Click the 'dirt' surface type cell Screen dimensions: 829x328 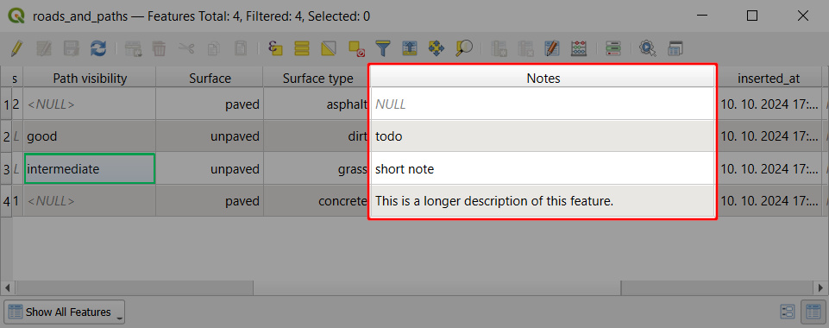[x=317, y=136]
